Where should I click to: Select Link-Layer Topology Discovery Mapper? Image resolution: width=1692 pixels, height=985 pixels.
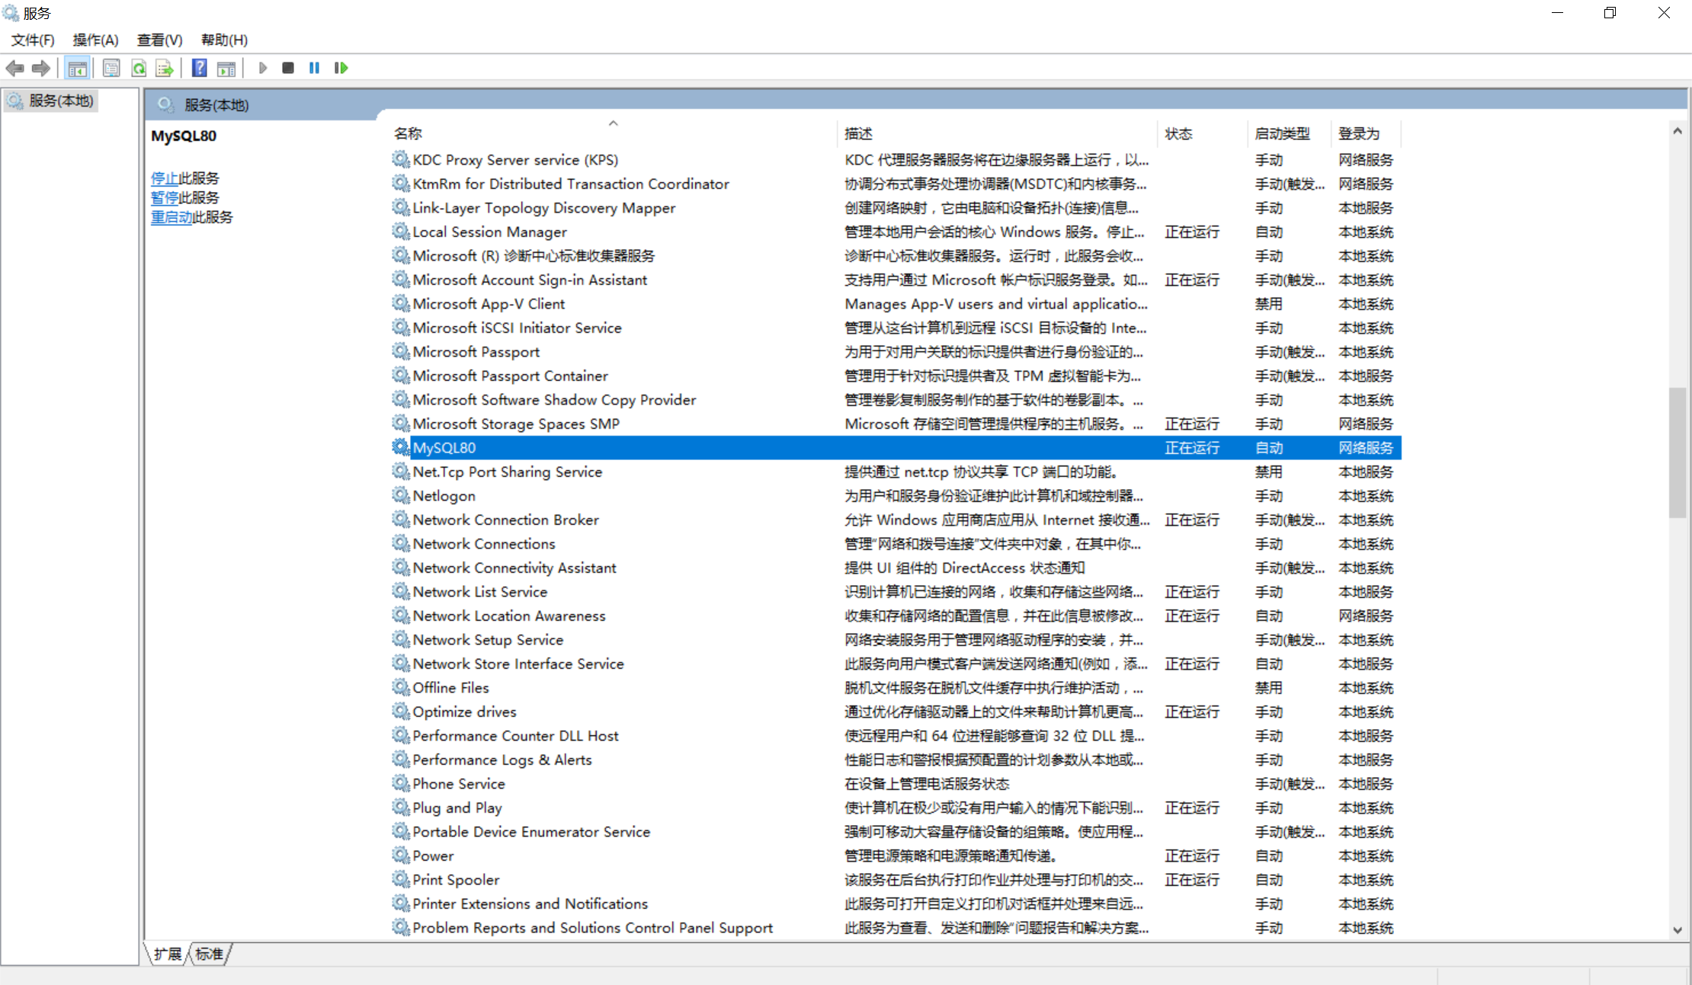click(896, 207)
